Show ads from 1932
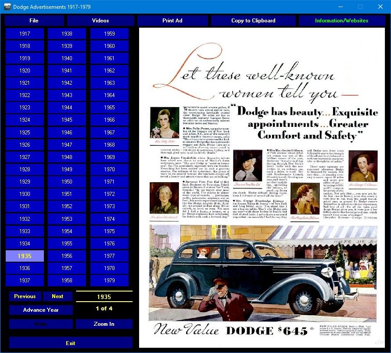The height and width of the screenshot is (353, 391). [x=25, y=219]
